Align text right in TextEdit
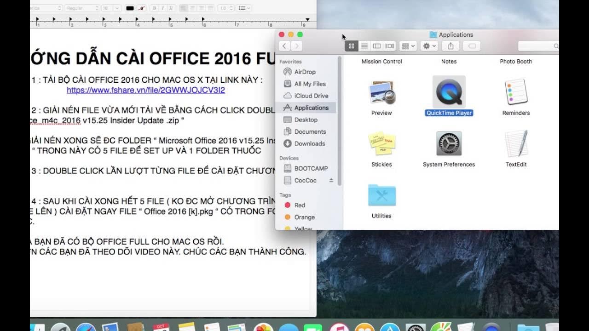The height and width of the screenshot is (331, 589). tap(201, 8)
